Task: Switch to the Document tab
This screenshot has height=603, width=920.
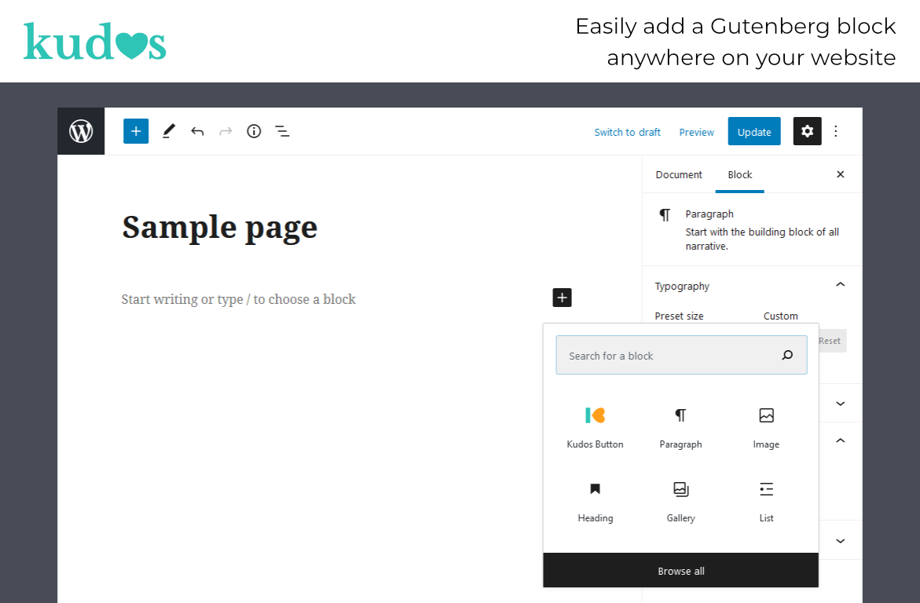Action: 678,174
